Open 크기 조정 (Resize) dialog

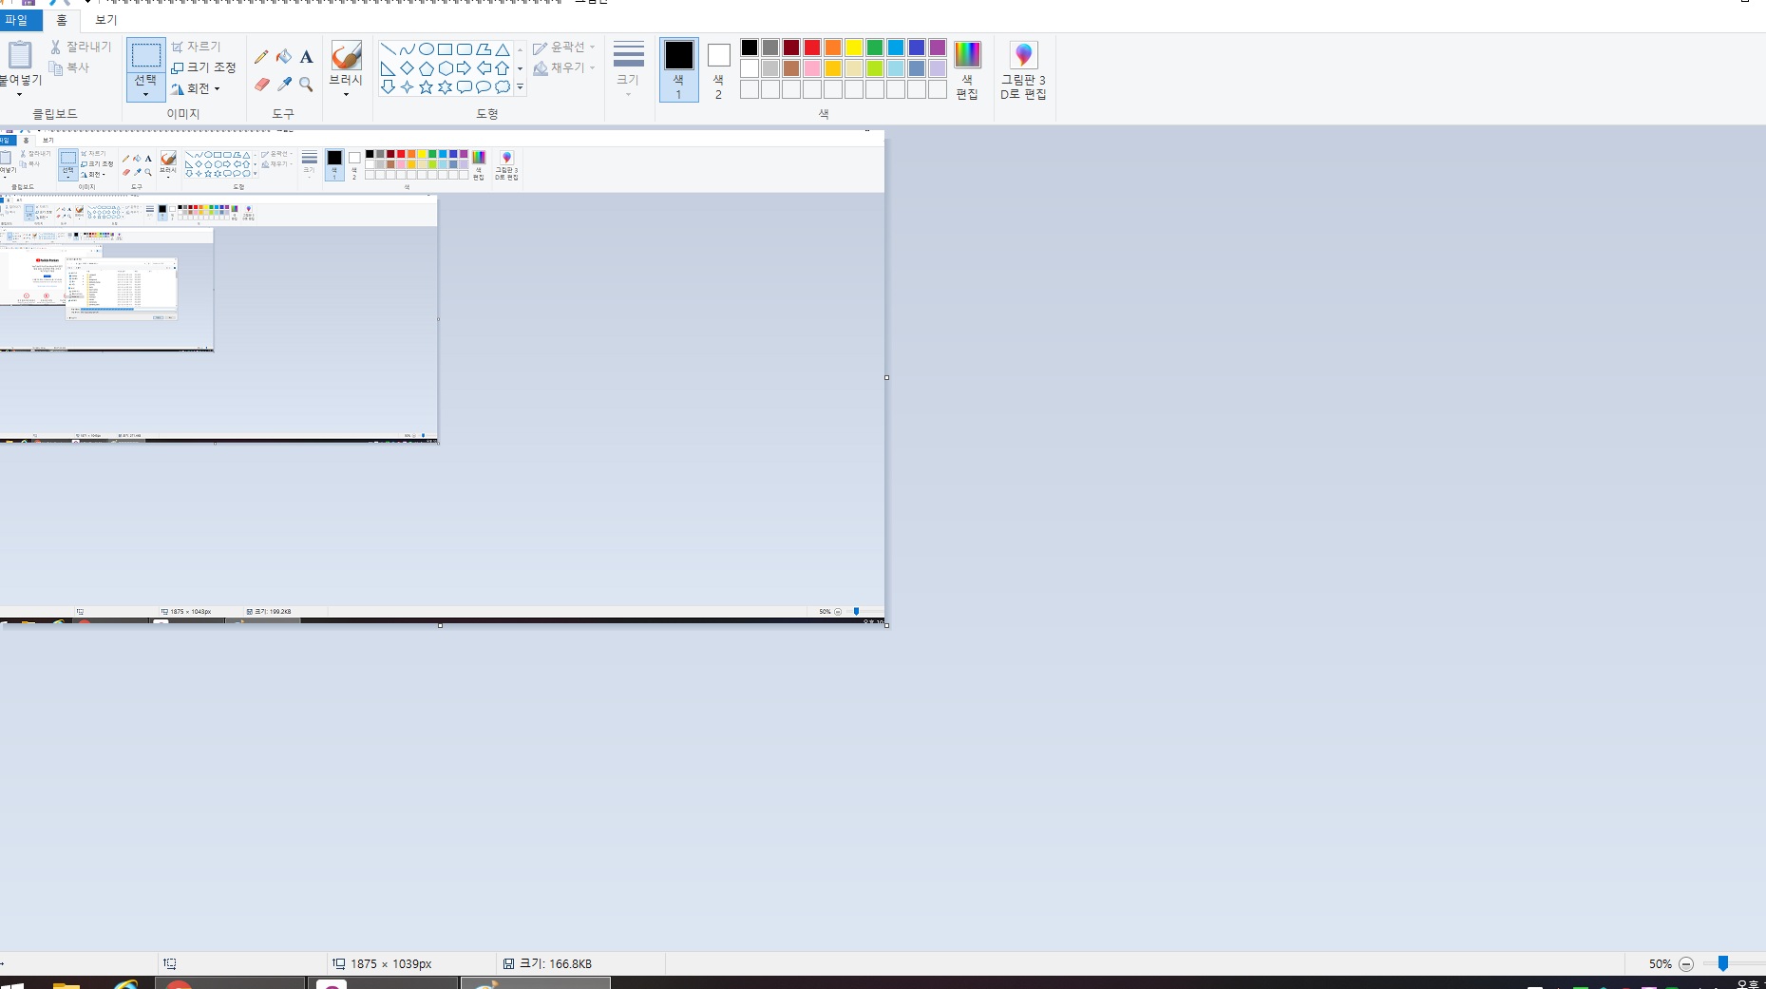coord(203,67)
